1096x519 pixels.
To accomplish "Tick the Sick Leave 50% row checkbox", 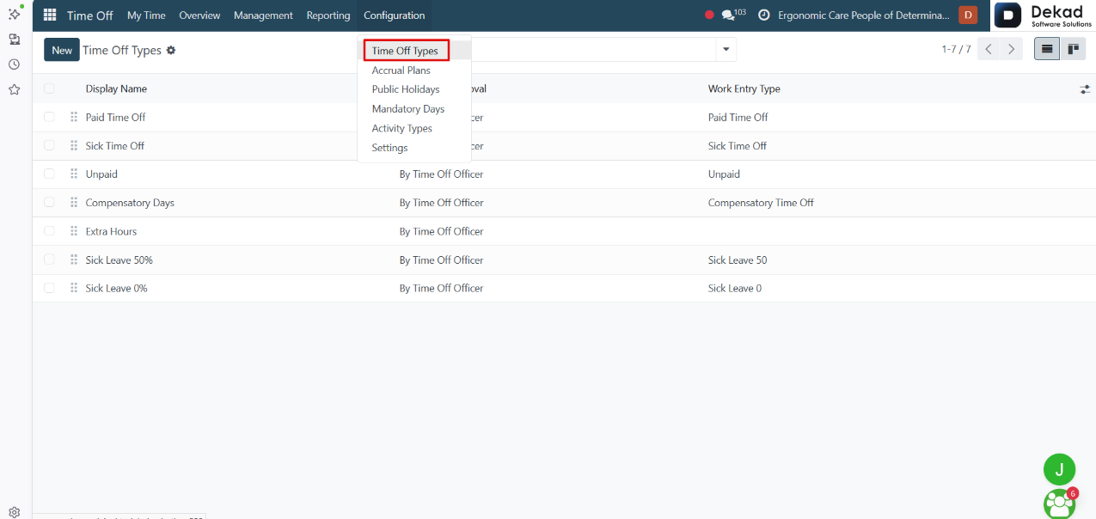I will (49, 259).
